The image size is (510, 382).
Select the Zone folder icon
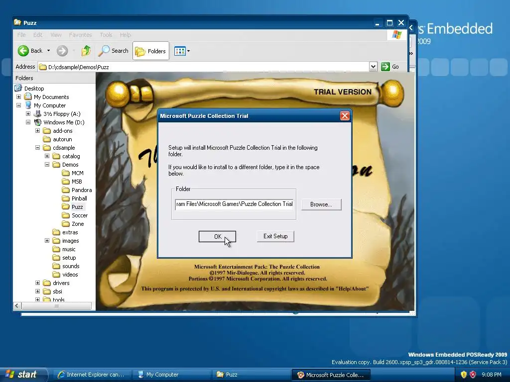(x=66, y=223)
